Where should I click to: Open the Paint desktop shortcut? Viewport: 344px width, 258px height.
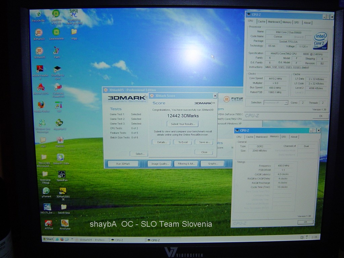57,53
